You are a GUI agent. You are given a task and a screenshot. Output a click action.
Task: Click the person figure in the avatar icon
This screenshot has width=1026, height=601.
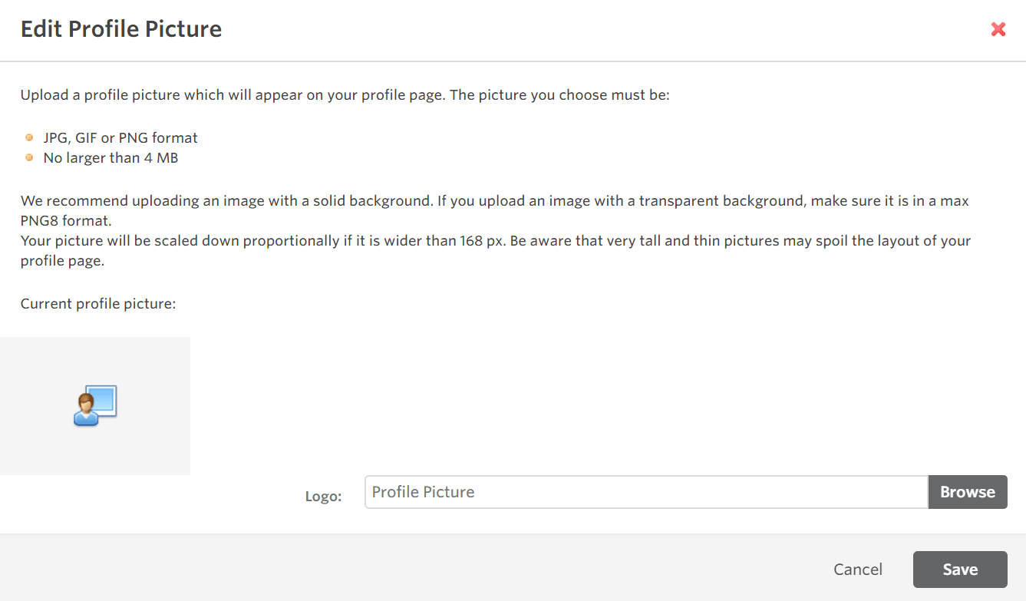coord(84,411)
